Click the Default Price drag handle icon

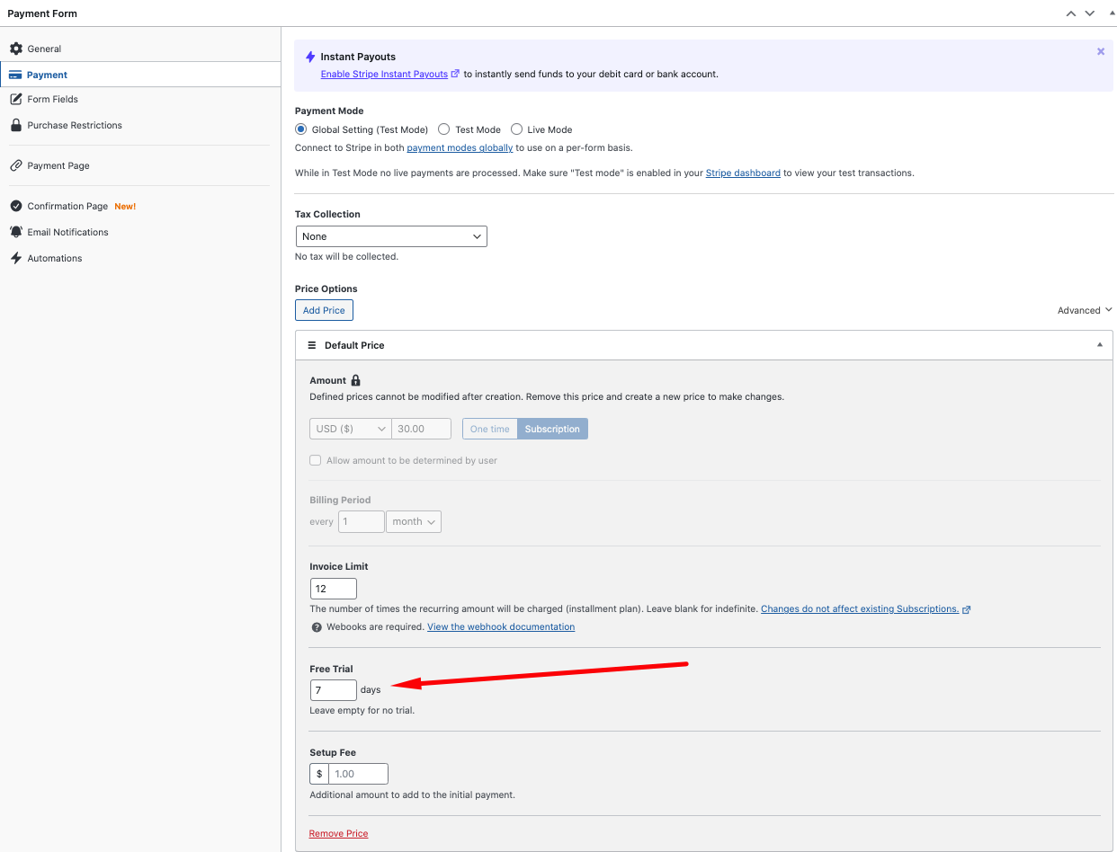pos(312,345)
